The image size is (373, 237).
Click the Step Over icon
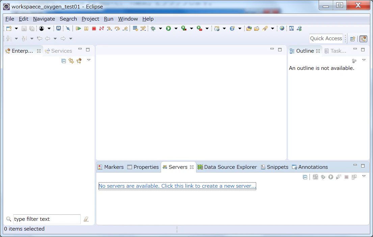tap(117, 29)
